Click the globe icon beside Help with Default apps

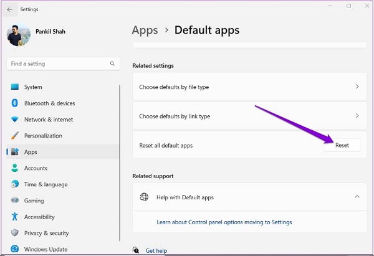tap(144, 197)
